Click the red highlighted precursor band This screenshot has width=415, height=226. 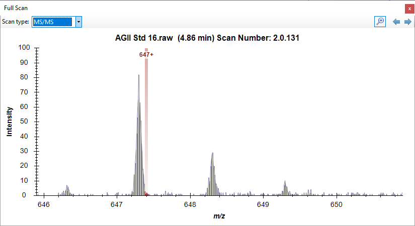click(146, 126)
